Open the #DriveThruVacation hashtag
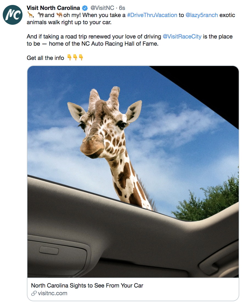 tap(152, 15)
